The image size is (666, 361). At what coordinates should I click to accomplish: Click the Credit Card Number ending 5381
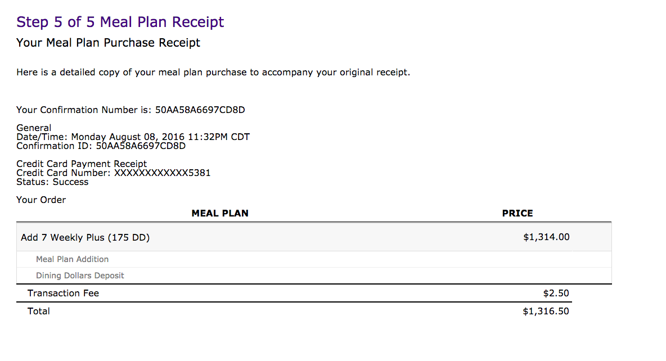[114, 173]
